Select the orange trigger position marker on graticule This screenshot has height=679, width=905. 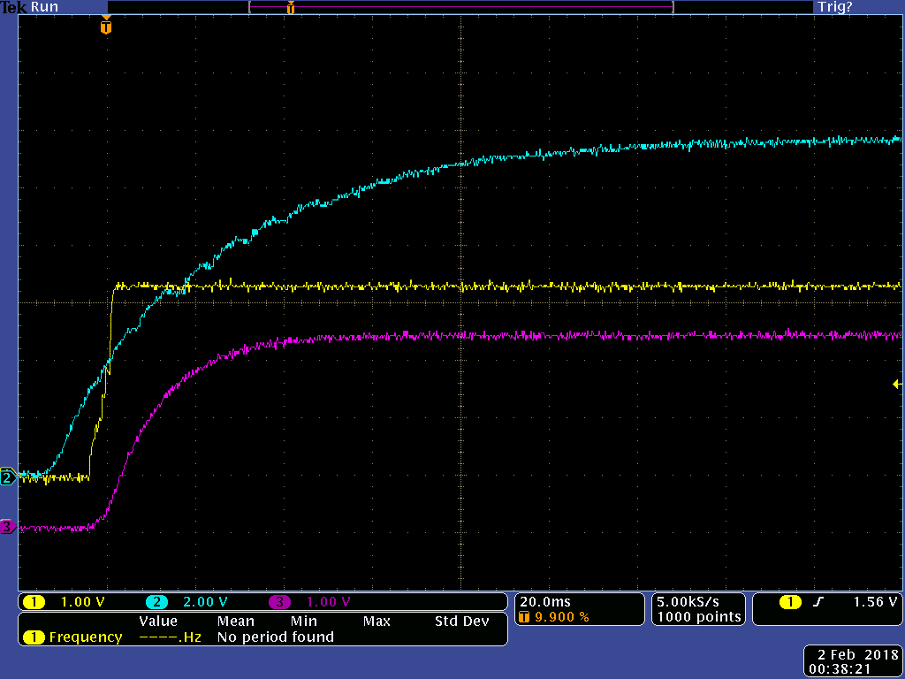coord(106,26)
